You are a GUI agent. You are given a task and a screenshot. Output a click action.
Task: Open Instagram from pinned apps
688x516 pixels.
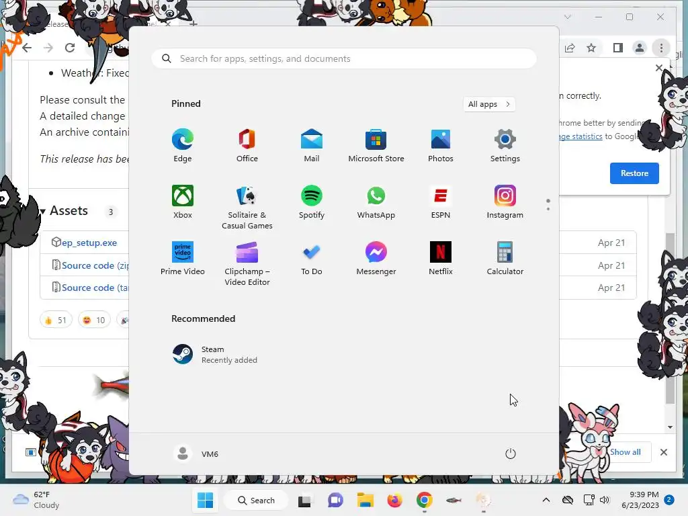point(505,202)
